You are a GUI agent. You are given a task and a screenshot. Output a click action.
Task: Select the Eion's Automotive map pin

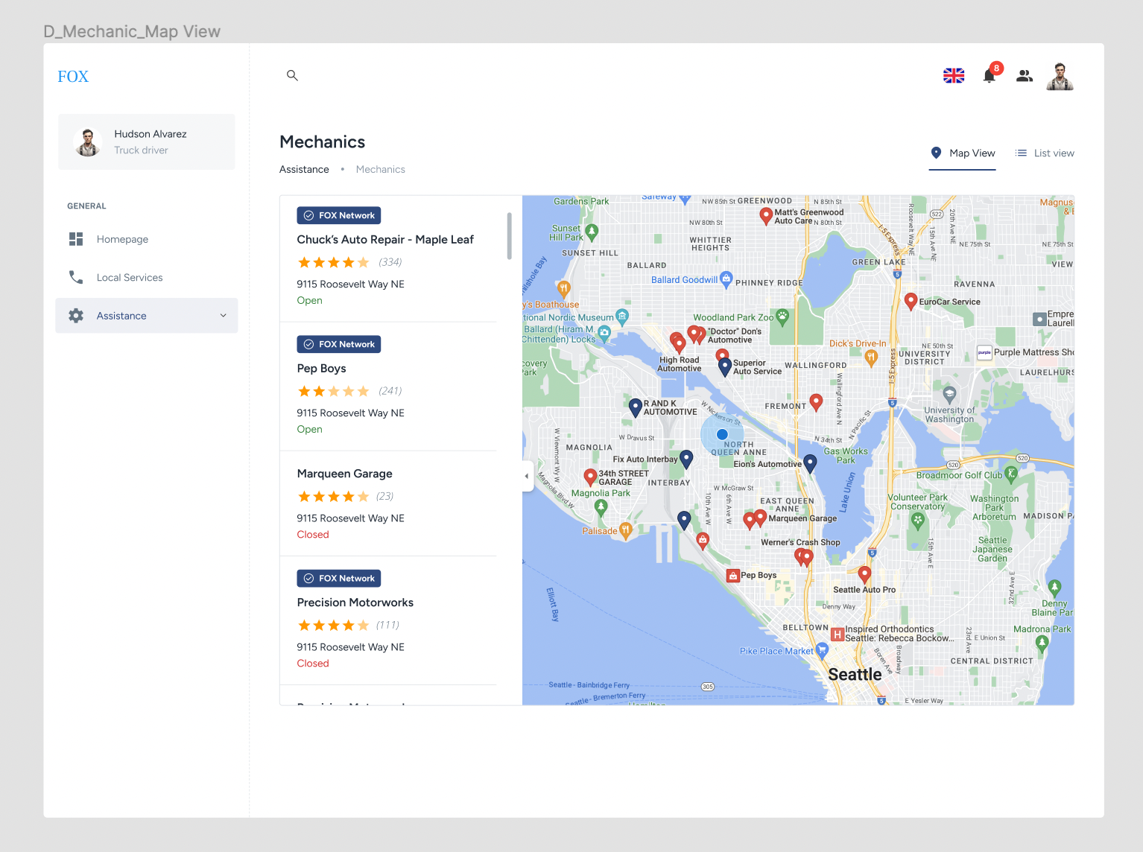(x=810, y=463)
